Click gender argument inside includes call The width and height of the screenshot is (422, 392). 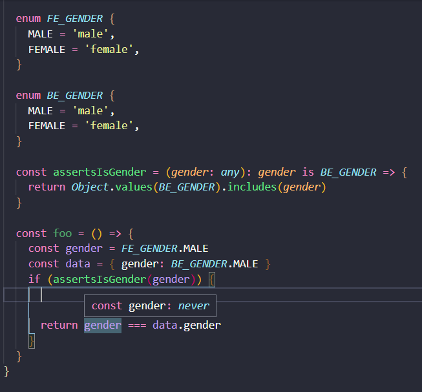click(301, 187)
